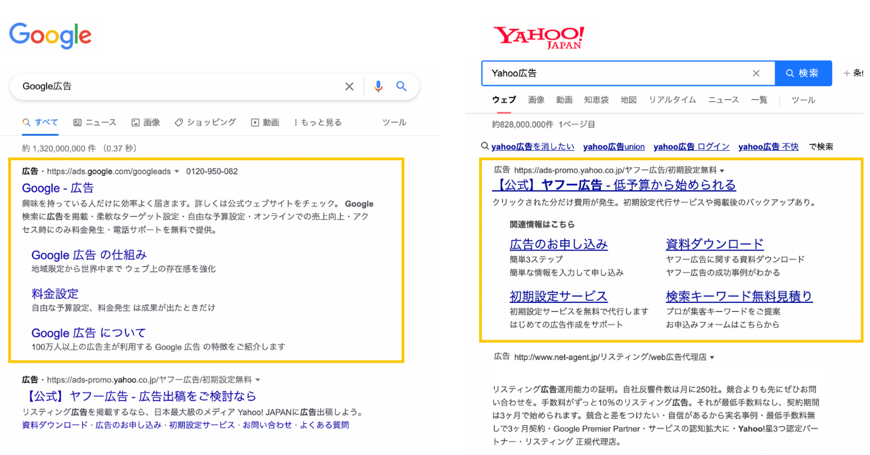Expand dropdown arrow beside net-agent.jp URL

tap(712, 357)
